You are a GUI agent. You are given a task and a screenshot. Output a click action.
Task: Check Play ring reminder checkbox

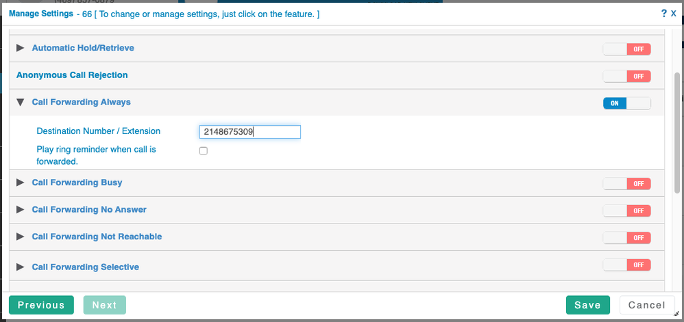click(203, 151)
